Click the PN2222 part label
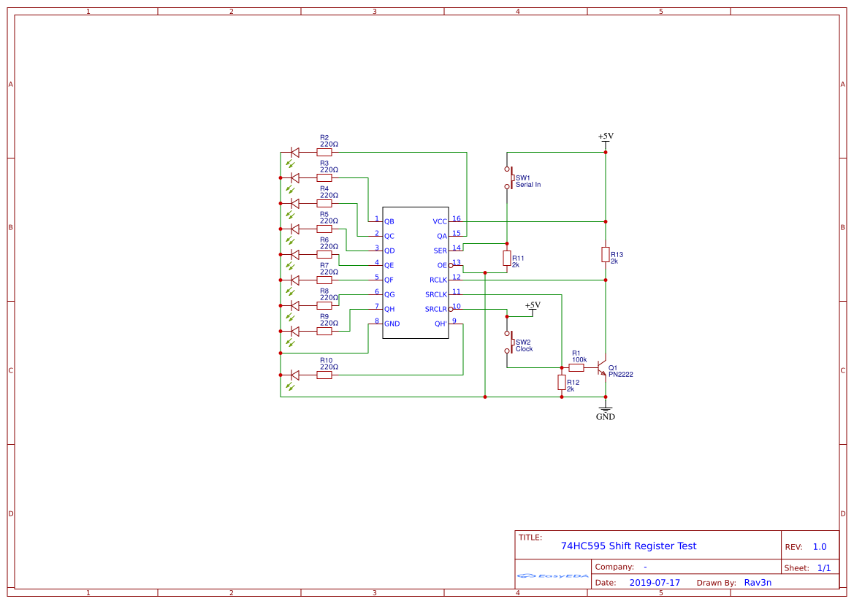This screenshot has width=854, height=604. 620,375
